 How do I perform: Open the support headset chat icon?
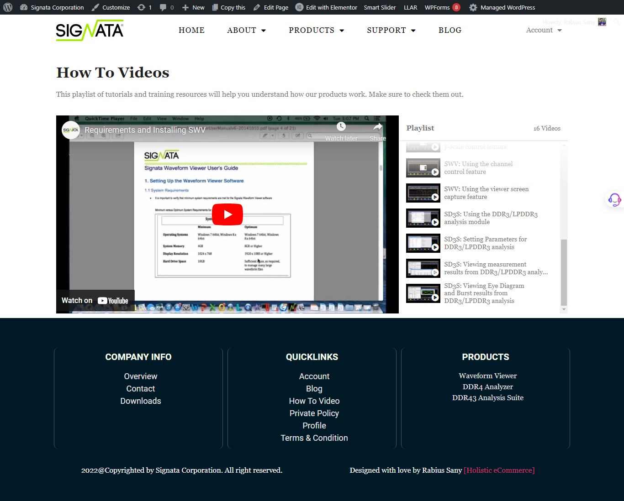tap(614, 199)
